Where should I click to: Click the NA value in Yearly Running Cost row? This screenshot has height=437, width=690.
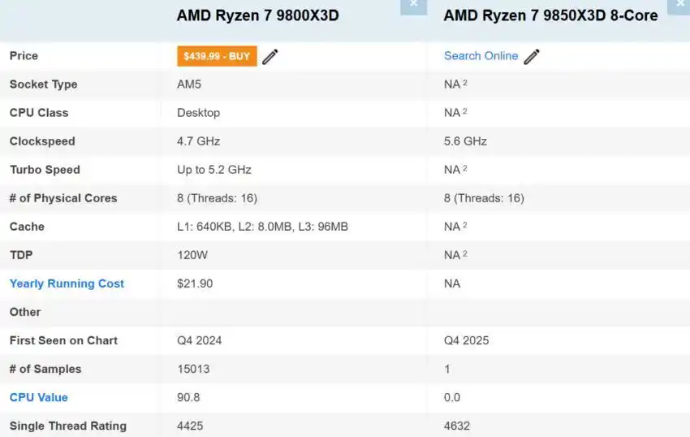click(452, 283)
